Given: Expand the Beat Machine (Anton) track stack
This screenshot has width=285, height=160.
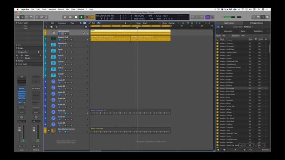Looking at the screenshot, I should tap(49, 130).
